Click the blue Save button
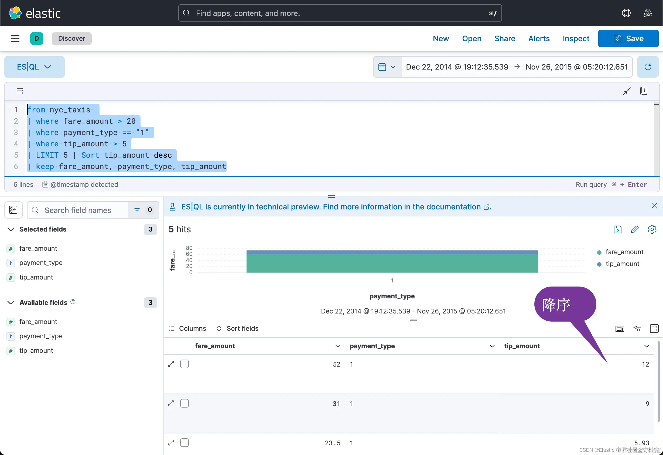 [628, 39]
